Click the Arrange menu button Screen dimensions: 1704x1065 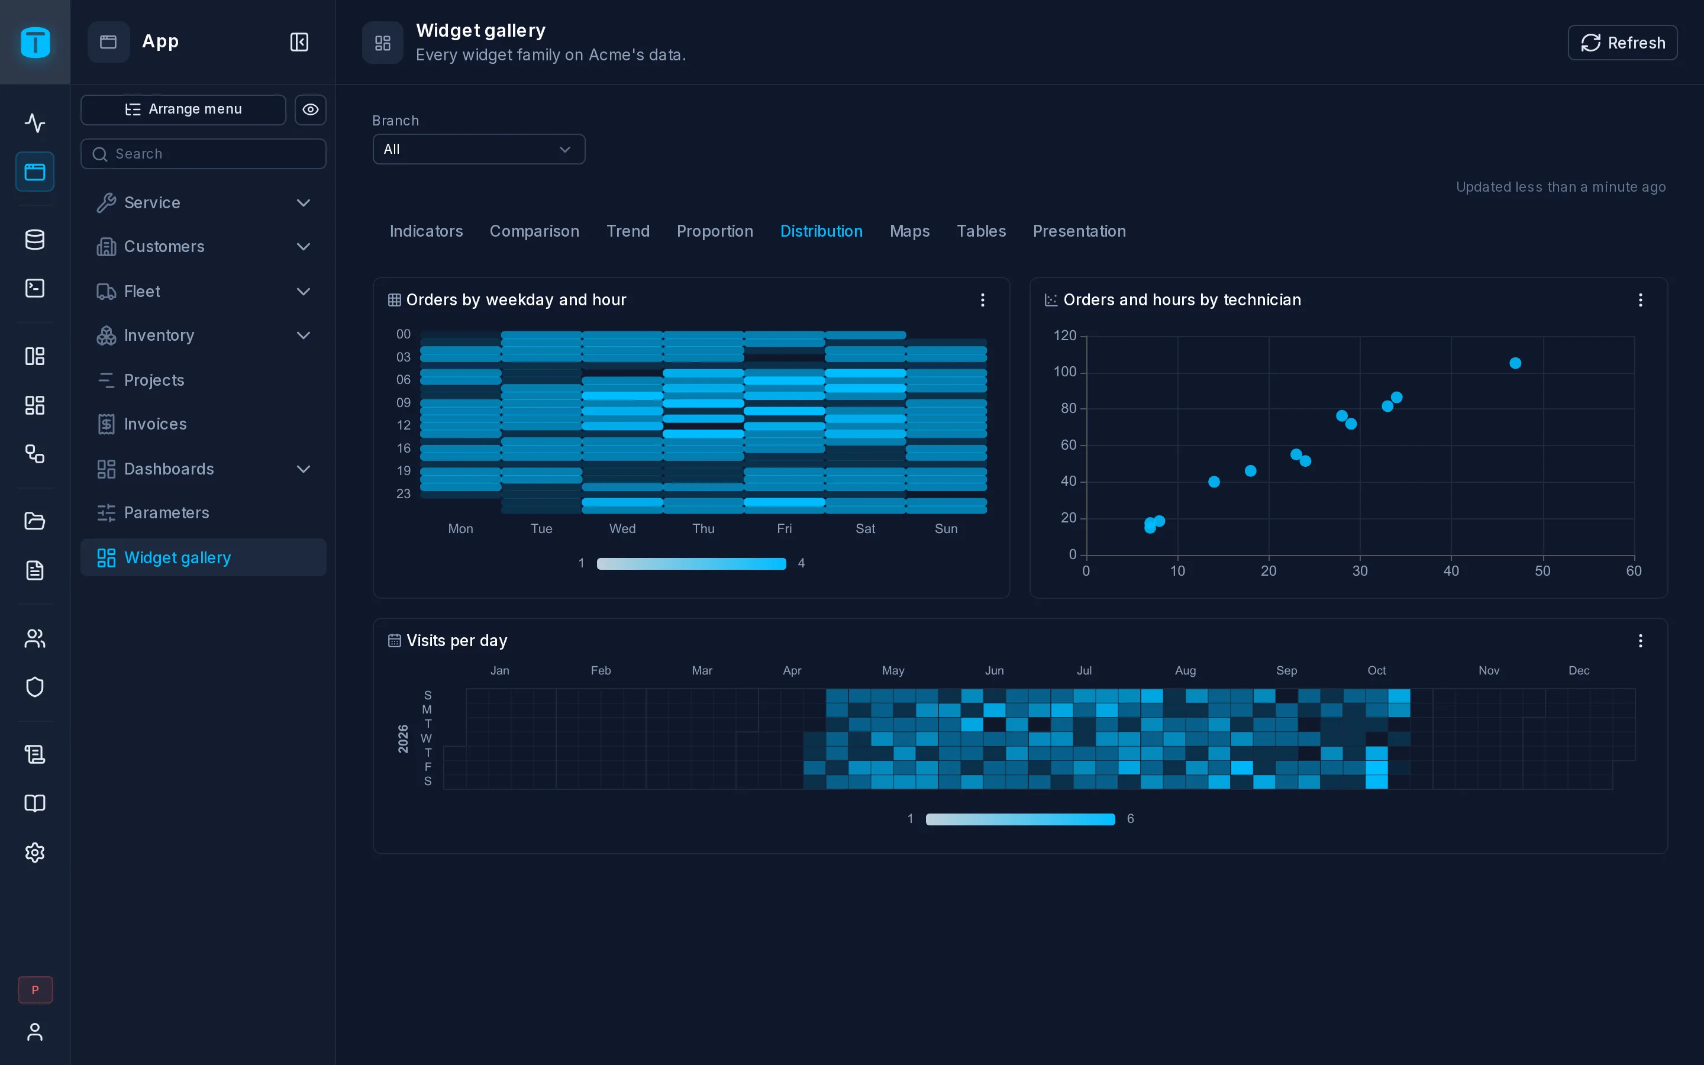coord(183,110)
